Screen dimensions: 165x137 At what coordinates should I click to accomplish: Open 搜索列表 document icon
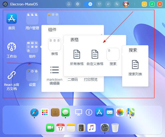tap(135, 65)
